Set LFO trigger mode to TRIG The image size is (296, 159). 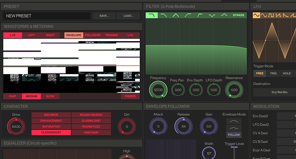(x=273, y=73)
